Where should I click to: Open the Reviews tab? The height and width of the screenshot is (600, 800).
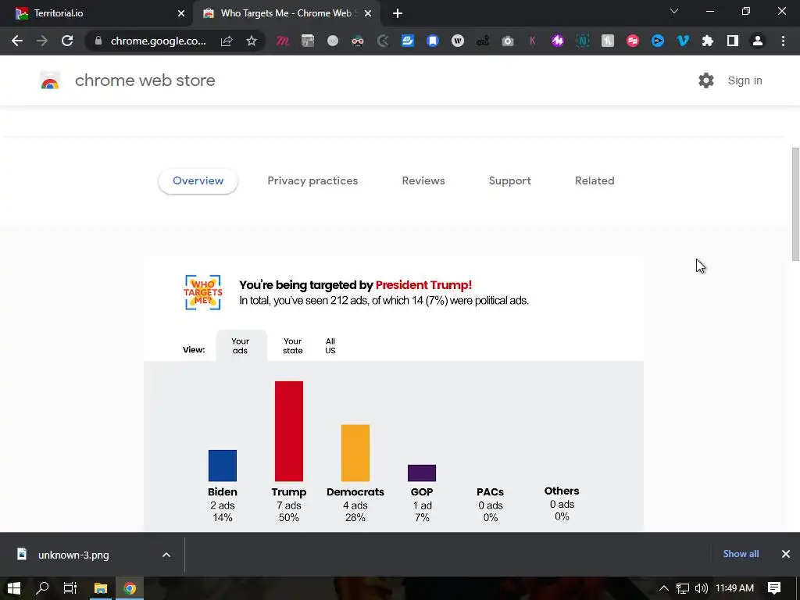pyautogui.click(x=423, y=180)
